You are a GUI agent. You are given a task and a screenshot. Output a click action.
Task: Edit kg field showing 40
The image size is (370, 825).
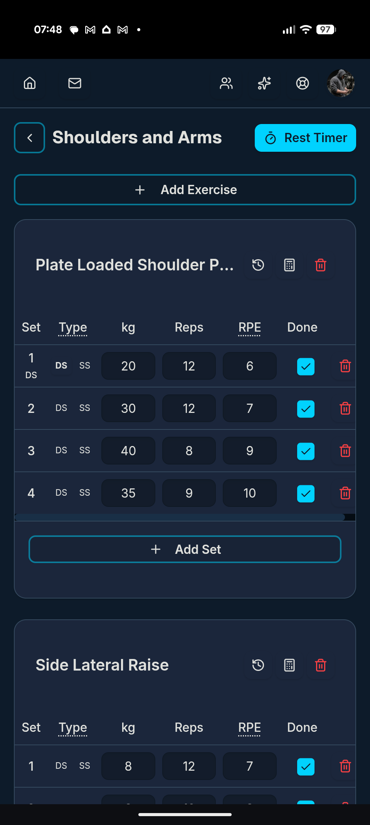pyautogui.click(x=128, y=451)
